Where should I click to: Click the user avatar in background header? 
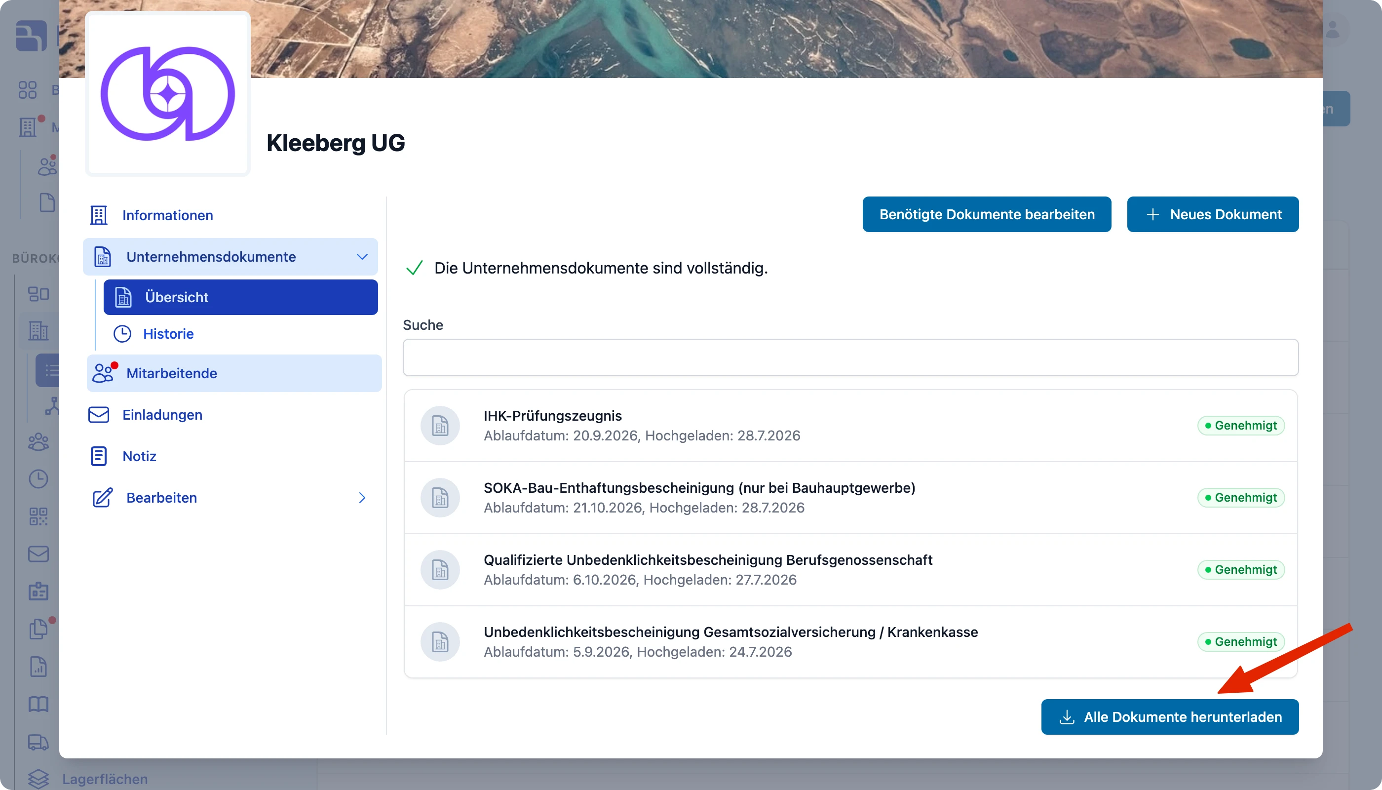coord(1333,31)
